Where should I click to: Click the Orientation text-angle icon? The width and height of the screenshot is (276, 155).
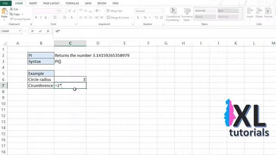point(97,11)
